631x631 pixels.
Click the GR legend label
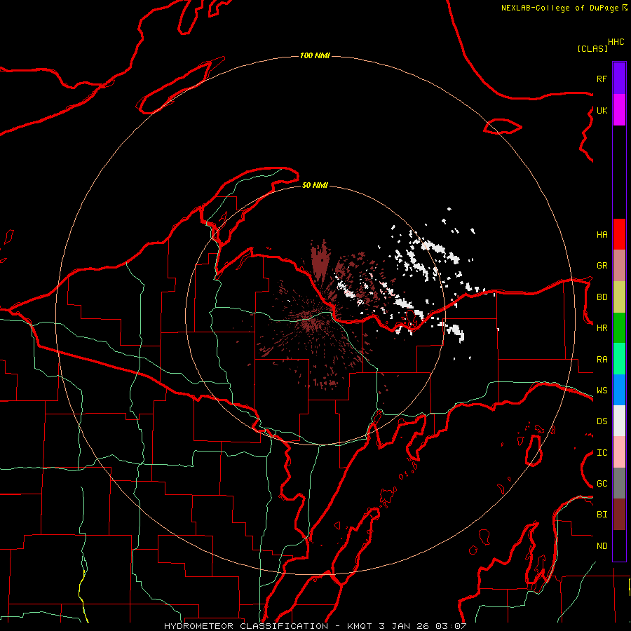tap(602, 266)
